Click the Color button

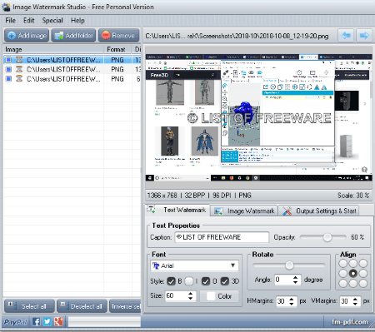point(219,296)
